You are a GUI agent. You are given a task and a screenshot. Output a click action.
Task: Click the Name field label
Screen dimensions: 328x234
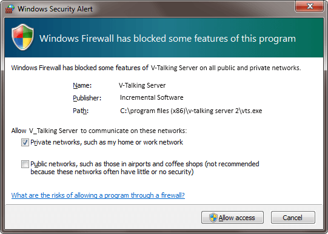pos(82,85)
